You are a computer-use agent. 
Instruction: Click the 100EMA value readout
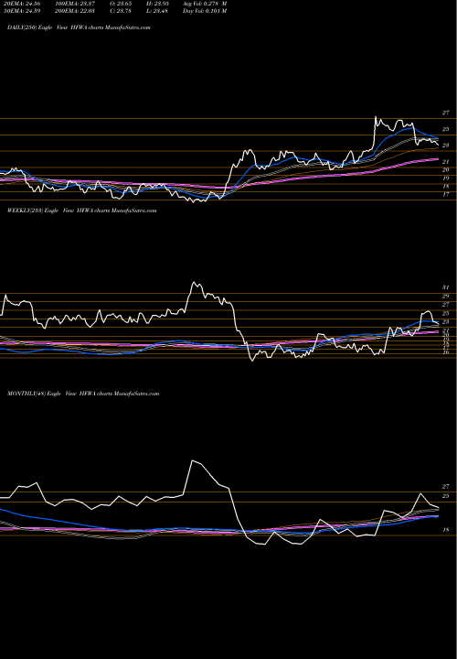[x=73, y=4]
